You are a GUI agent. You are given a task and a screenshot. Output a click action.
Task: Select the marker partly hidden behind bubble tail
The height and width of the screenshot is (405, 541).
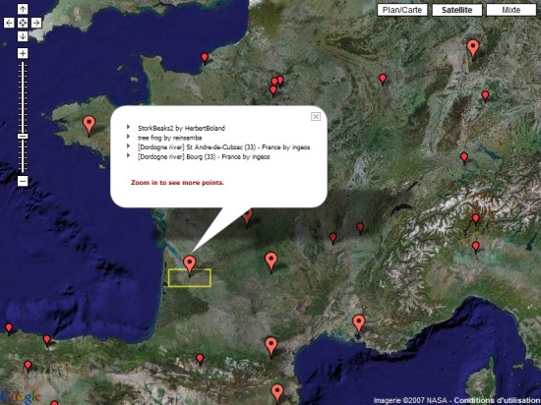tap(247, 217)
